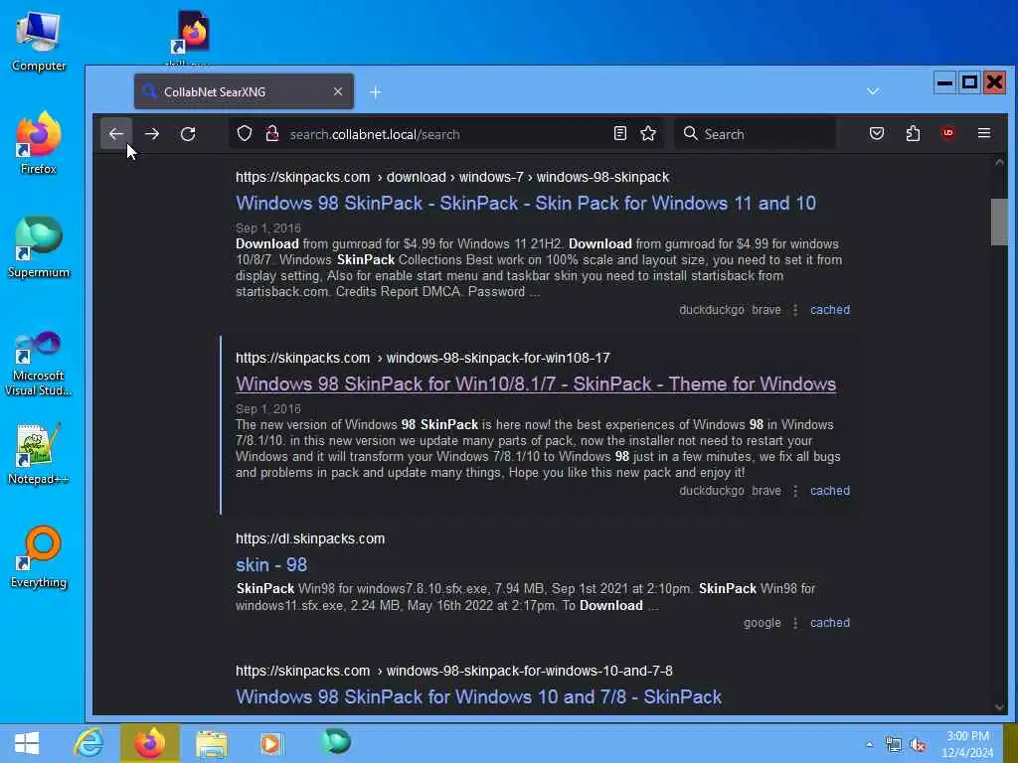Click scrollbar down arrow at bottom

tap(999, 707)
